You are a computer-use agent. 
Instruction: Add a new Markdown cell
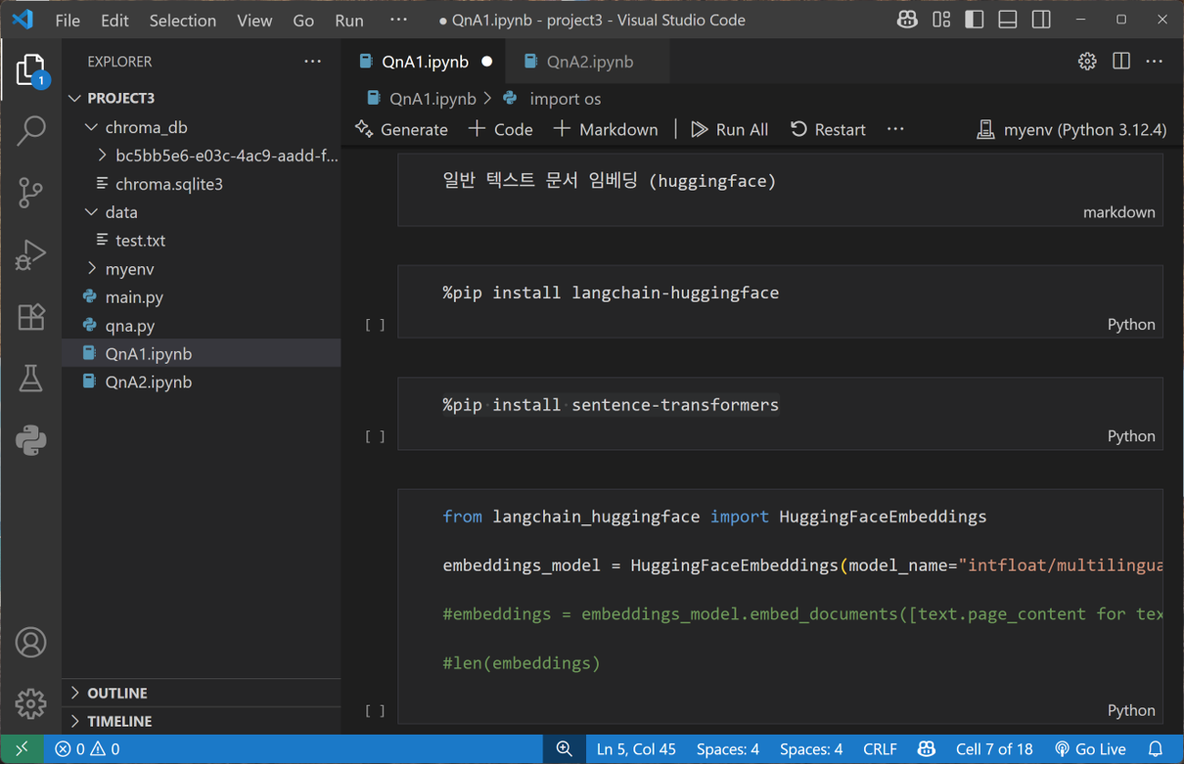pyautogui.click(x=605, y=129)
